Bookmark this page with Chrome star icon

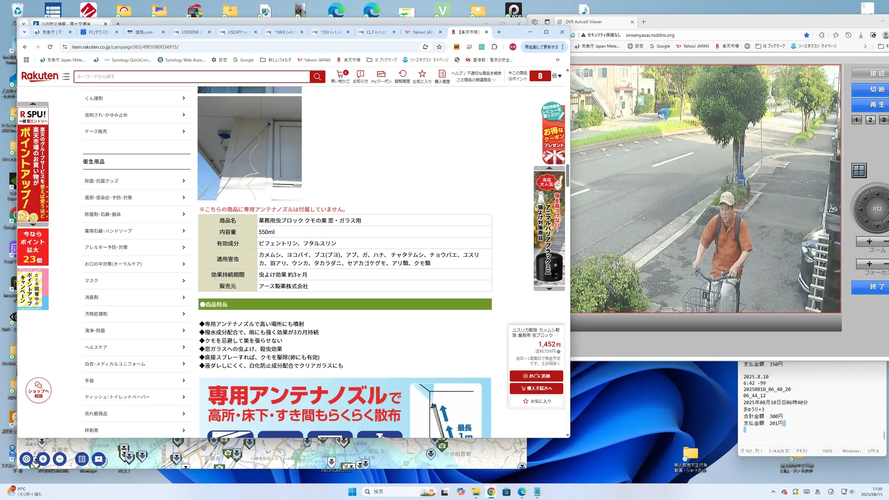click(x=439, y=47)
